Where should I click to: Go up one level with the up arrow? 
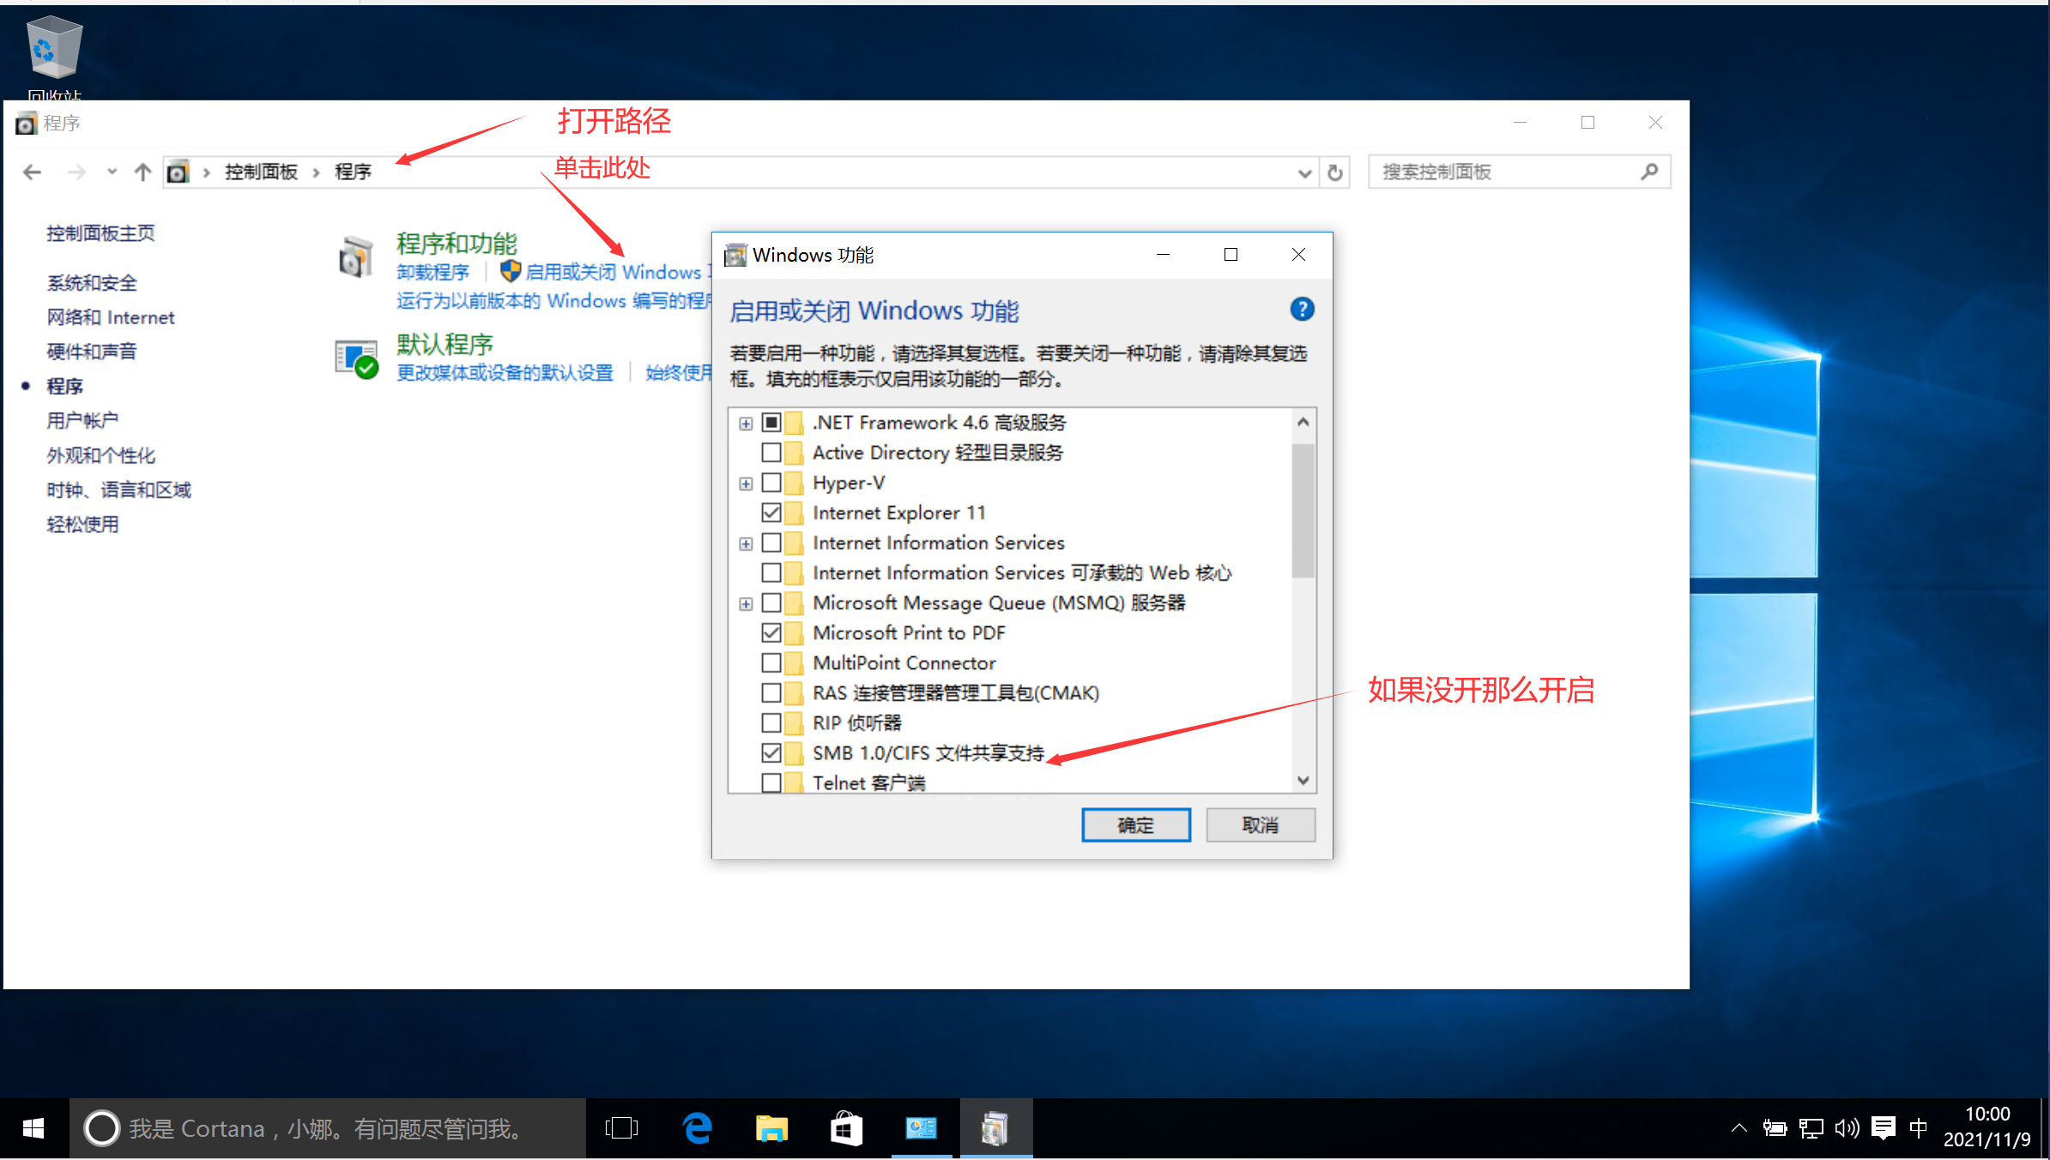tap(142, 172)
